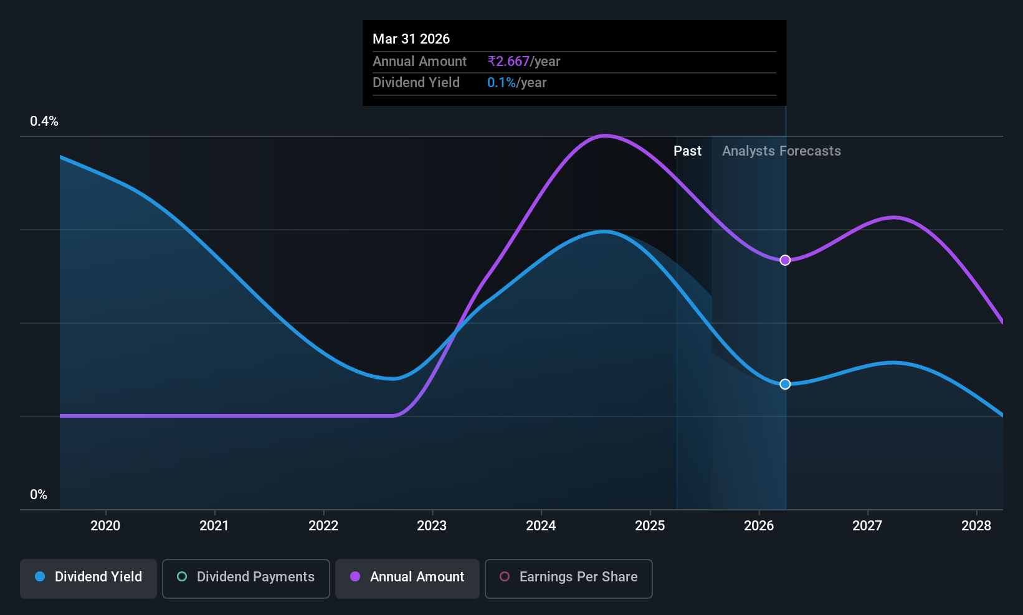The image size is (1023, 615).
Task: Click the 2026 x-axis label
Action: tap(759, 526)
